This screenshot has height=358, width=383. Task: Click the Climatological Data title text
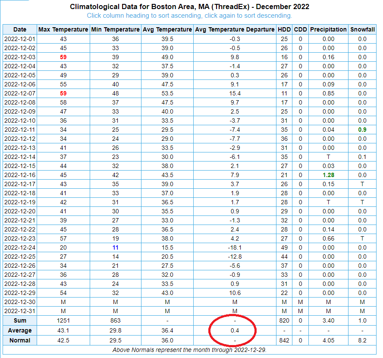189,6
